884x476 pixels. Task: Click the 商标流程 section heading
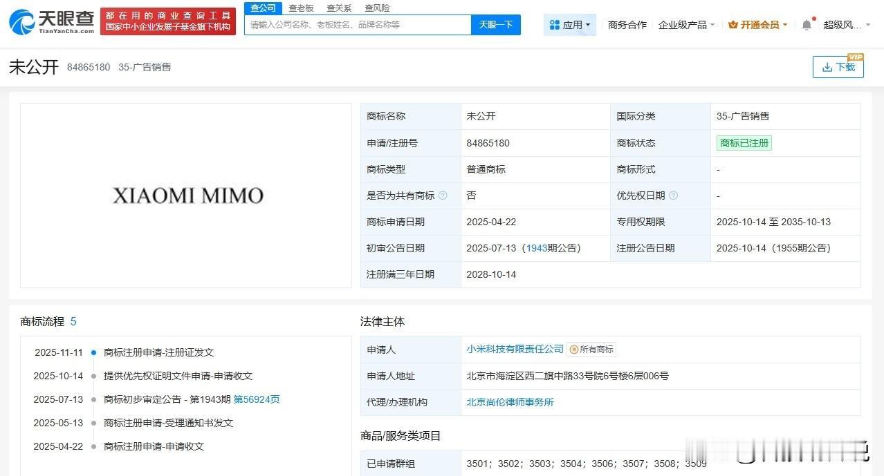42,321
